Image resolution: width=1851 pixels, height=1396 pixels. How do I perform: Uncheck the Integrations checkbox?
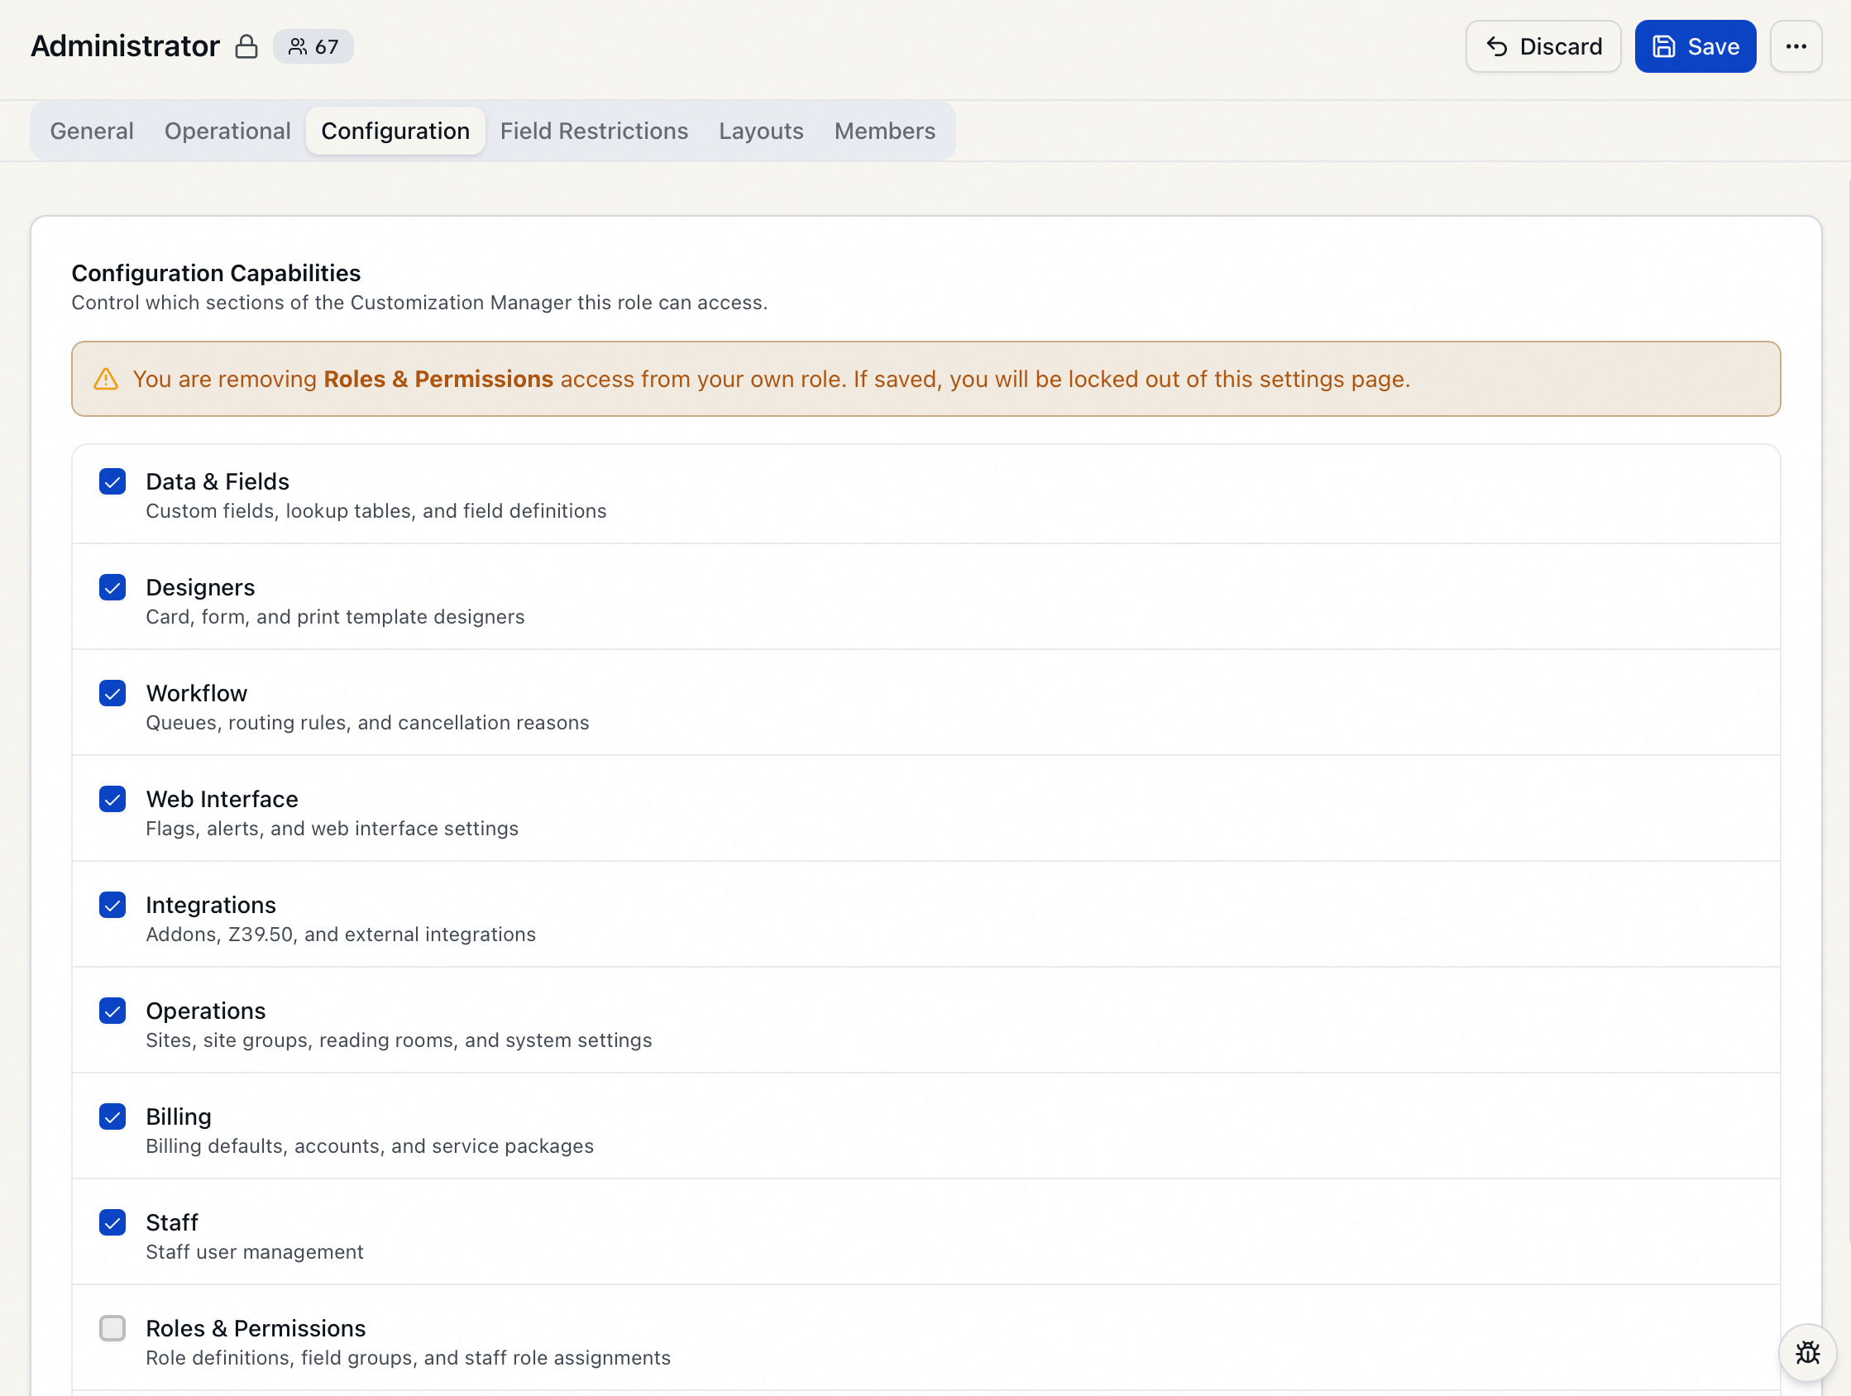[x=112, y=905]
